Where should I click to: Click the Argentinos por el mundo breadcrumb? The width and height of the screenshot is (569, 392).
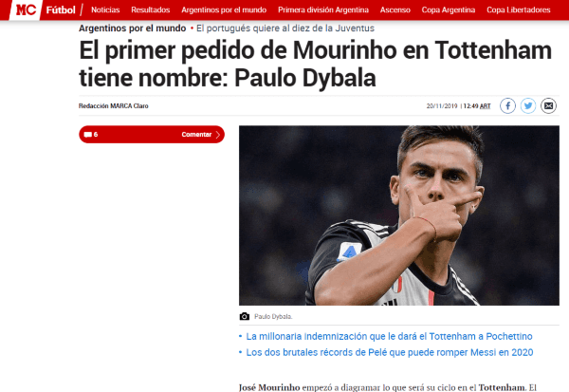132,28
